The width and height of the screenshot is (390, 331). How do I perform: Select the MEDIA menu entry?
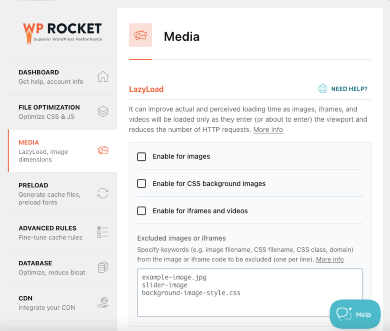tap(63, 151)
